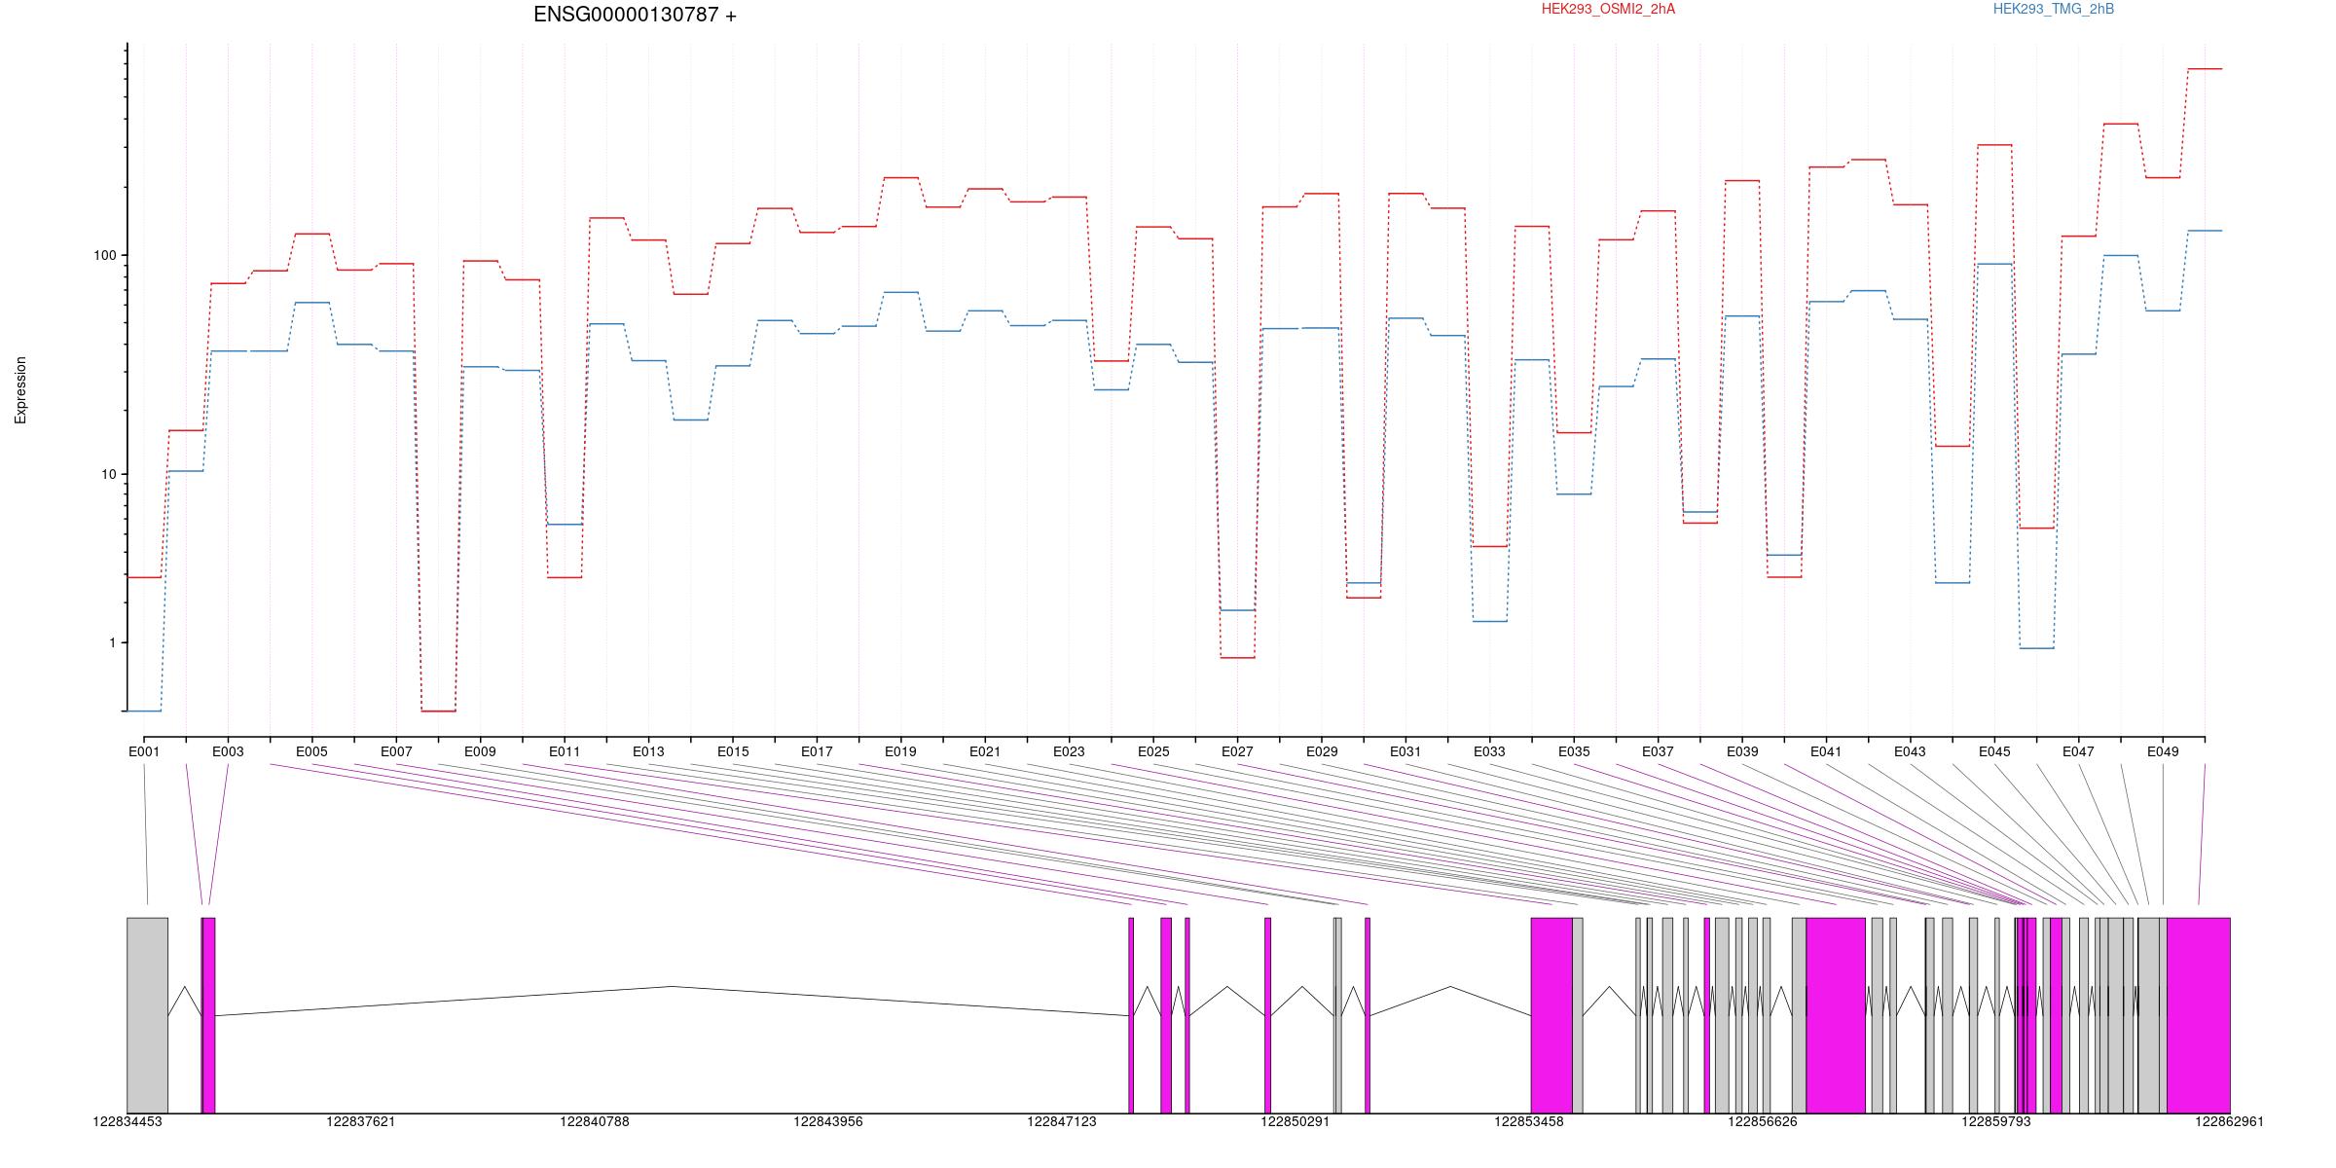The width and height of the screenshot is (2336, 1168).
Task: Click exon label E019
Action: tap(900, 752)
